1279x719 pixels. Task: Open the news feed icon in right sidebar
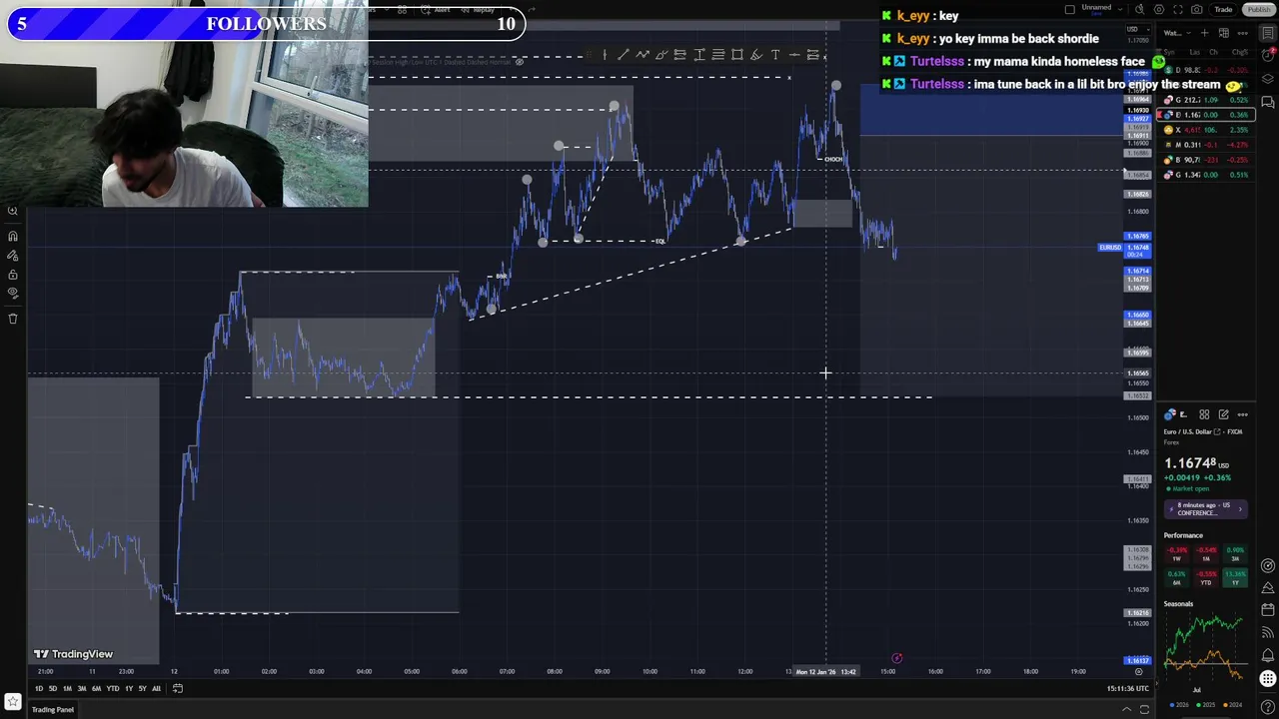1268,634
